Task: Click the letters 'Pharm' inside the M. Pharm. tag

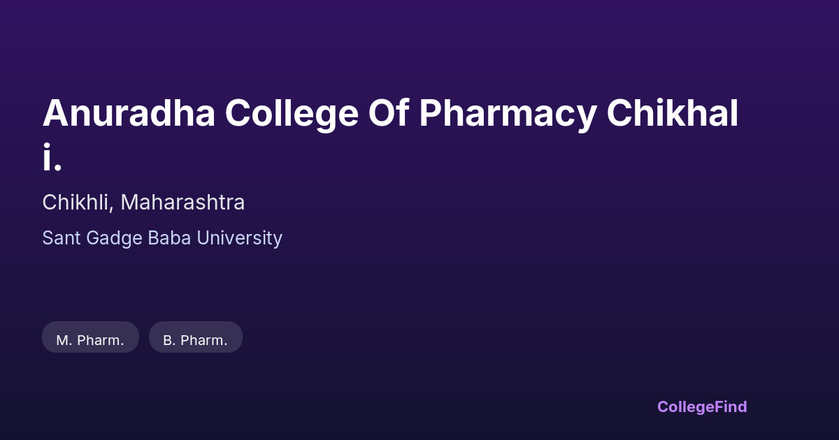Action: (x=99, y=340)
